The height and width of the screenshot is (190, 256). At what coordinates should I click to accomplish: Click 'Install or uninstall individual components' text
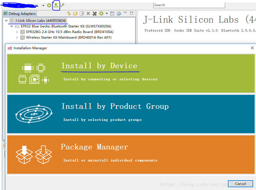click(x=110, y=160)
